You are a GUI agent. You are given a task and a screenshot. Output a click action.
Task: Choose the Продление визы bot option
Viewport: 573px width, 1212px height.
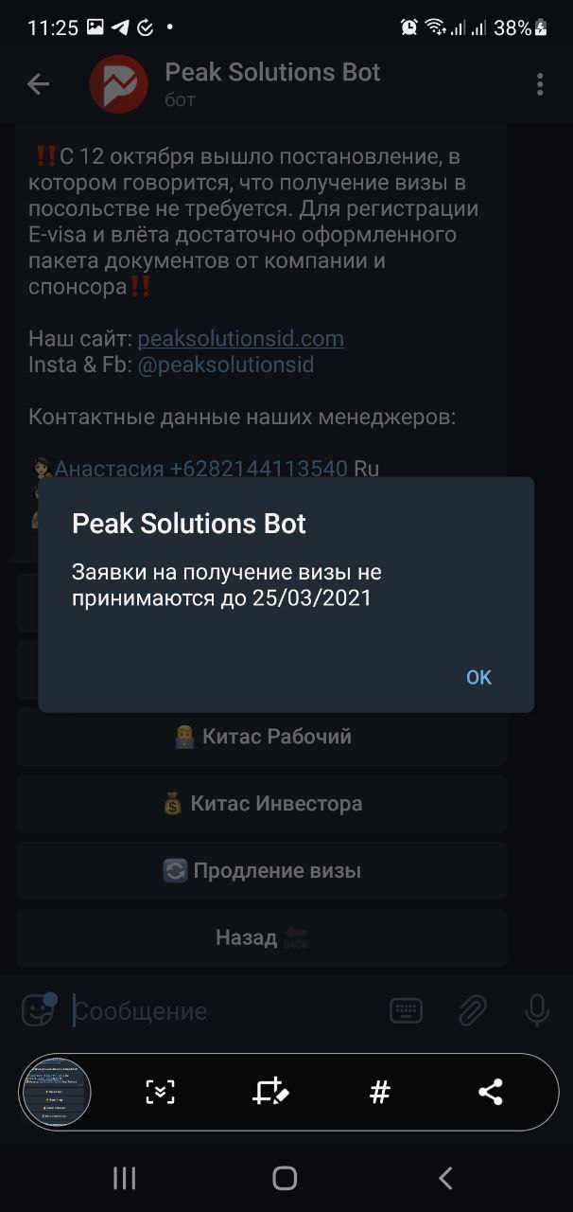pyautogui.click(x=262, y=871)
